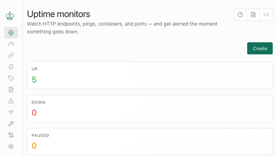The image size is (277, 156).
Task: Select the PAUSED monitors count card
Action: point(150,142)
